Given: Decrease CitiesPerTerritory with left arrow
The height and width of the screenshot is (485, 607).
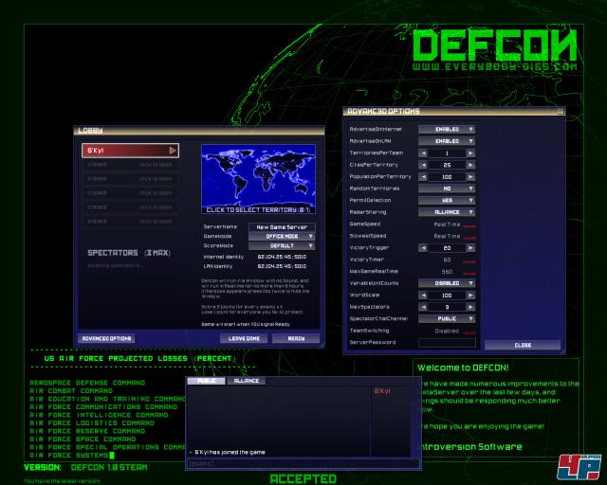Looking at the screenshot, I should pos(423,165).
